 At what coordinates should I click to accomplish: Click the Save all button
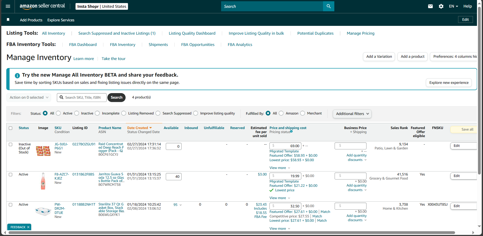(x=464, y=129)
